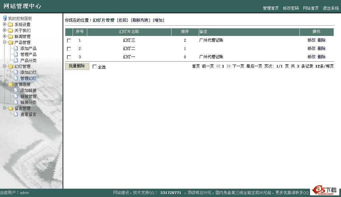
Task: Click the 产品分类 tree item
Action: [x=28, y=61]
